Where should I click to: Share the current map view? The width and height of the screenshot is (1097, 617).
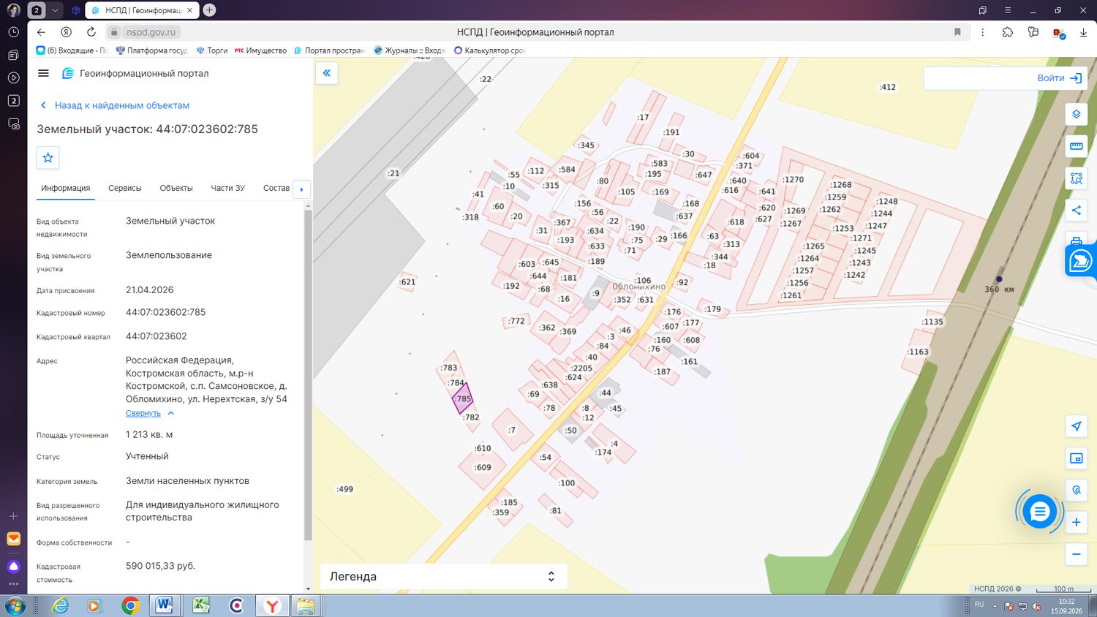pyautogui.click(x=1077, y=211)
